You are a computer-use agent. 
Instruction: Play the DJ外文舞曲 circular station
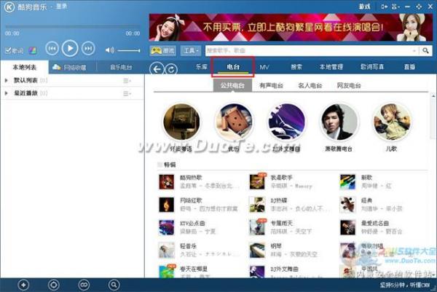[286, 122]
